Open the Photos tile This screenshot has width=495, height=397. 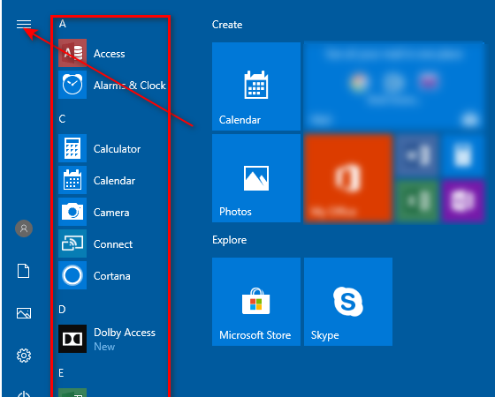click(256, 178)
